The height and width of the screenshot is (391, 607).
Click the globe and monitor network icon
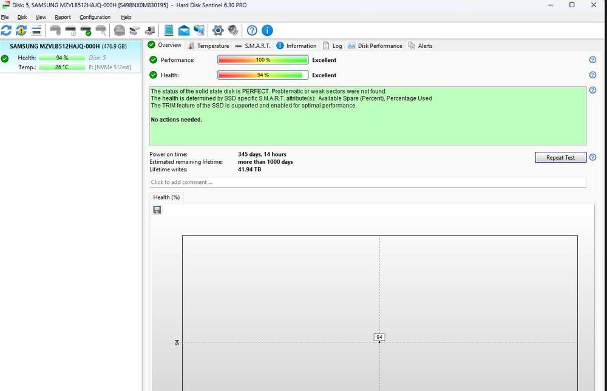199,30
